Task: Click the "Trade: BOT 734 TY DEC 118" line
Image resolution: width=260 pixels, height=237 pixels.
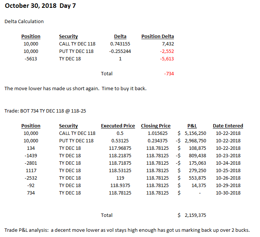Action: point(46,111)
